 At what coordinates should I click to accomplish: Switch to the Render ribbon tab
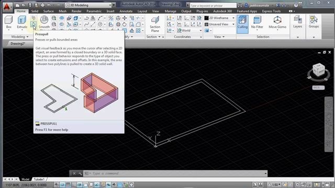point(76,11)
